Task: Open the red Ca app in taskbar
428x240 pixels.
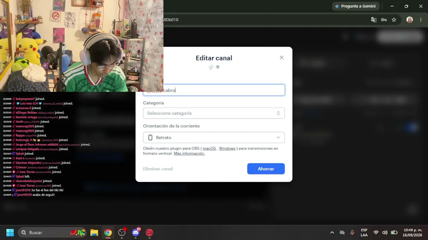Action: [149, 232]
